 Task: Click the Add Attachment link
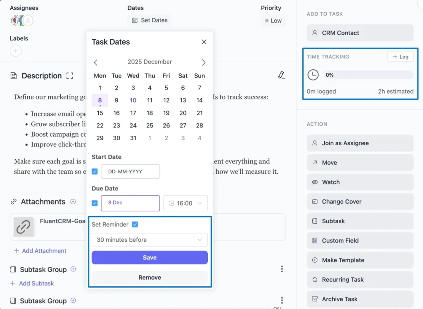pos(40,250)
